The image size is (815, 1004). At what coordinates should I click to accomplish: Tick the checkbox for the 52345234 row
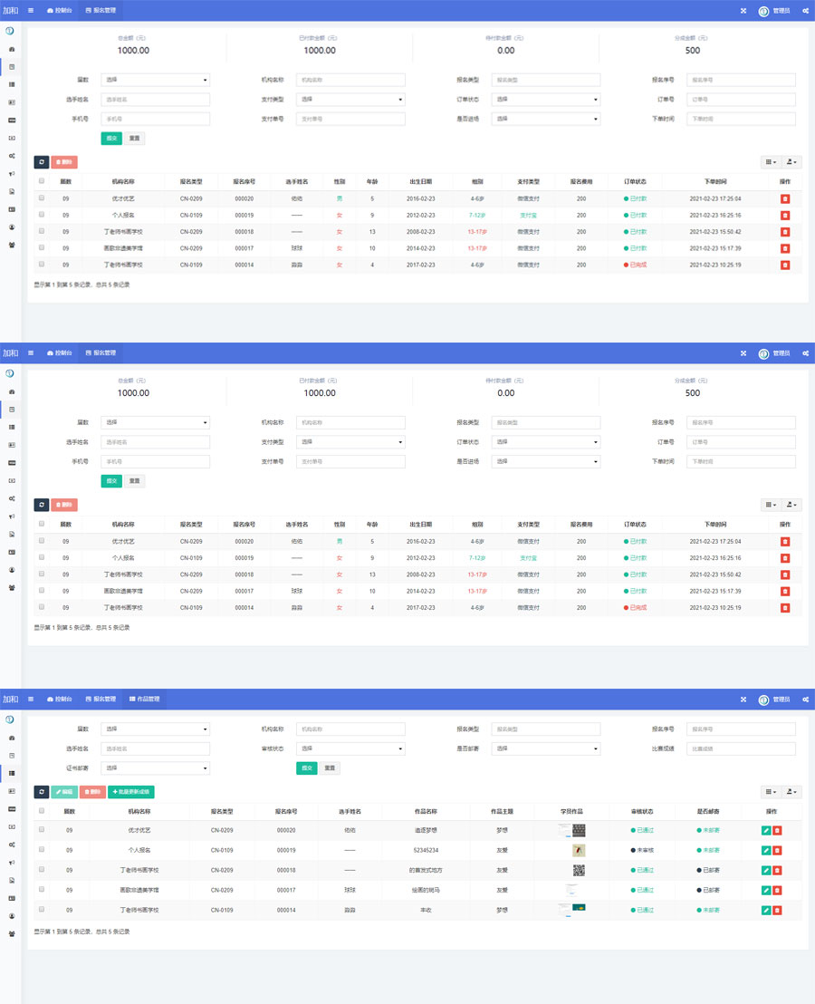[x=42, y=850]
